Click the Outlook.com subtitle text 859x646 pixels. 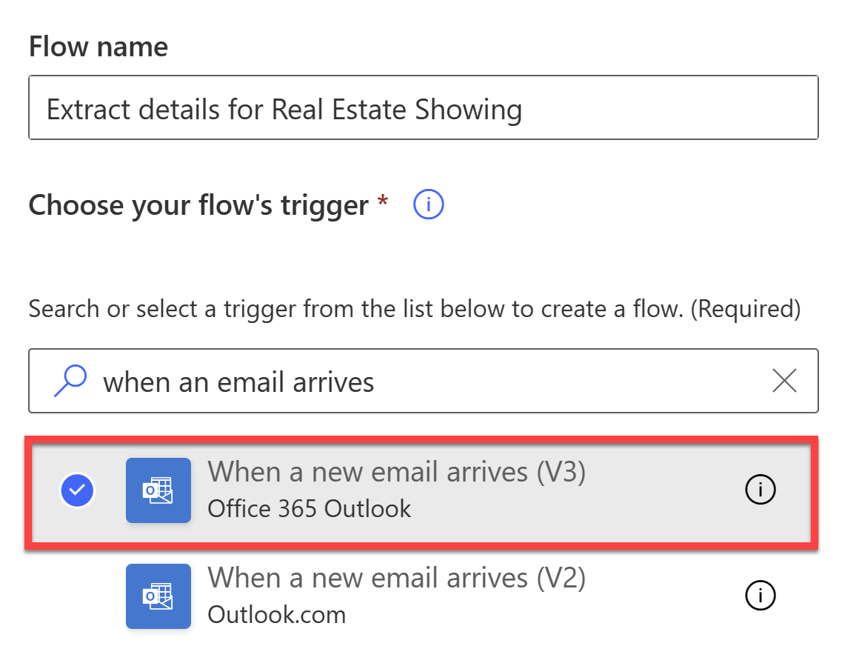277,614
